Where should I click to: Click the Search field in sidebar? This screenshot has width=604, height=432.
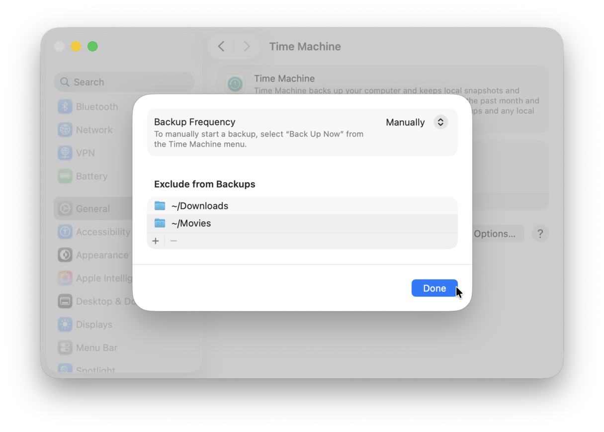pos(124,82)
